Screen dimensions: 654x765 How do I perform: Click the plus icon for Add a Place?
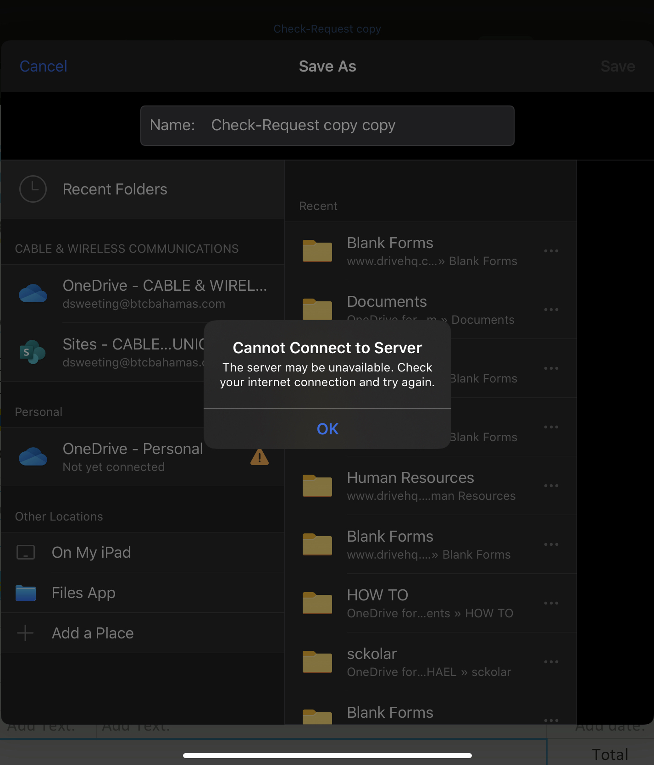[x=26, y=633]
